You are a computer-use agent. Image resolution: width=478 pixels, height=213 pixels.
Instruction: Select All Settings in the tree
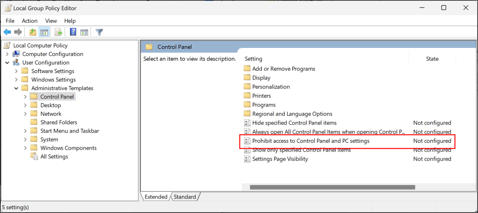tap(54, 156)
